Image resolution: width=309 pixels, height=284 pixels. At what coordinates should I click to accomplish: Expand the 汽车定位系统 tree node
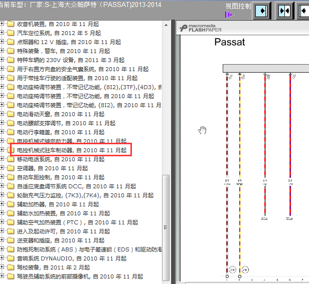2,33
